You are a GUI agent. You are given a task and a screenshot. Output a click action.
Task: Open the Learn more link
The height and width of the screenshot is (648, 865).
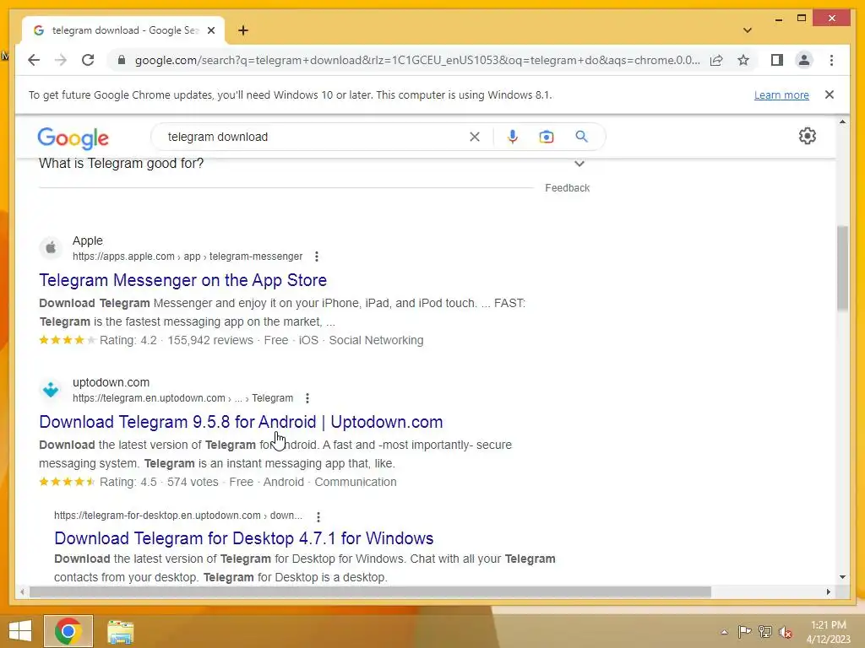(x=781, y=94)
